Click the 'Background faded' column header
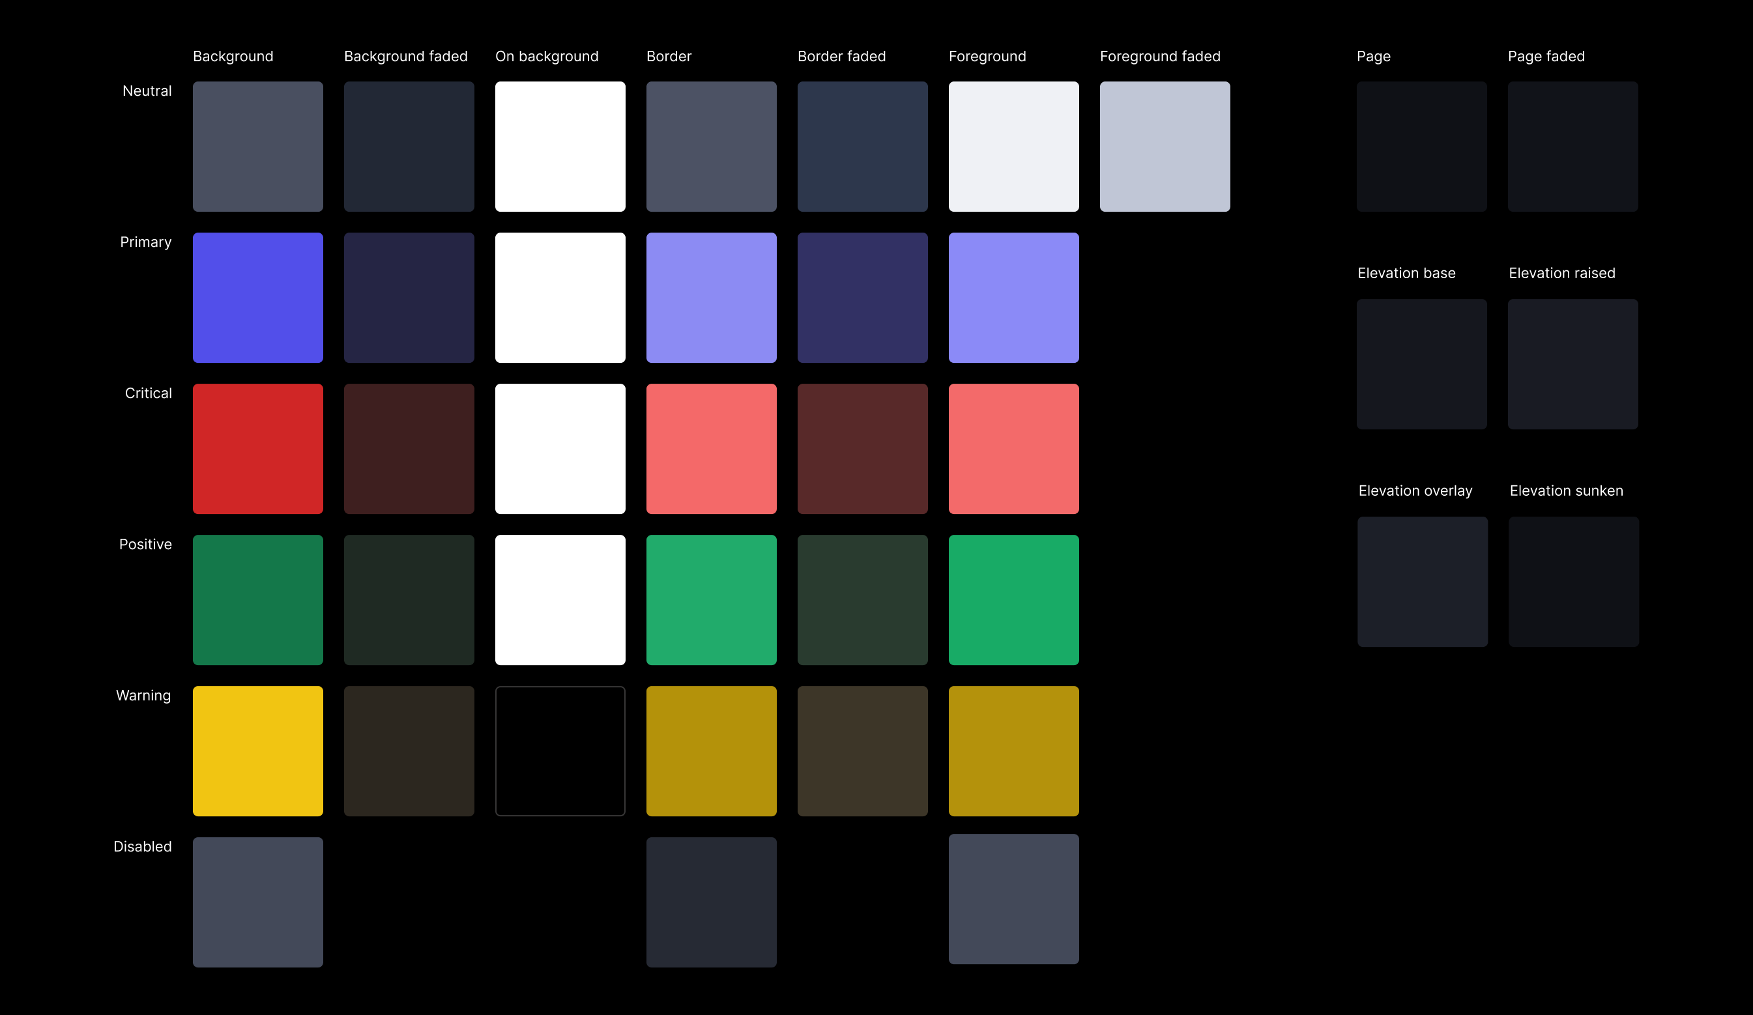1753x1015 pixels. [x=405, y=56]
